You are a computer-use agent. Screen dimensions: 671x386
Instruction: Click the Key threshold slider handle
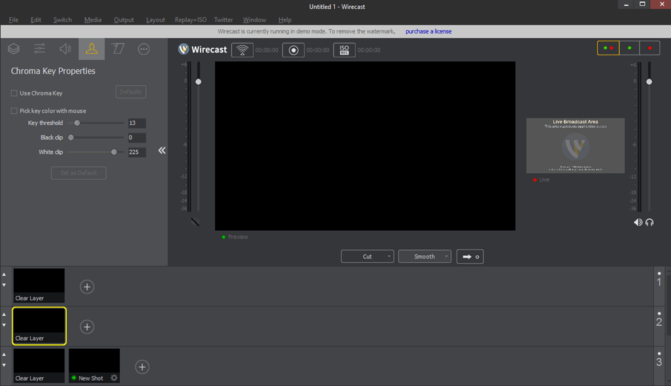tap(77, 123)
